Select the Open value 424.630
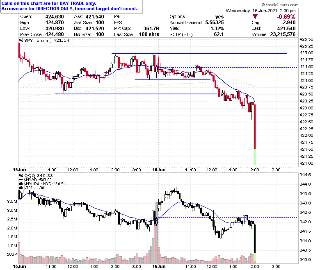The height and width of the screenshot is (270, 320). click(55, 17)
